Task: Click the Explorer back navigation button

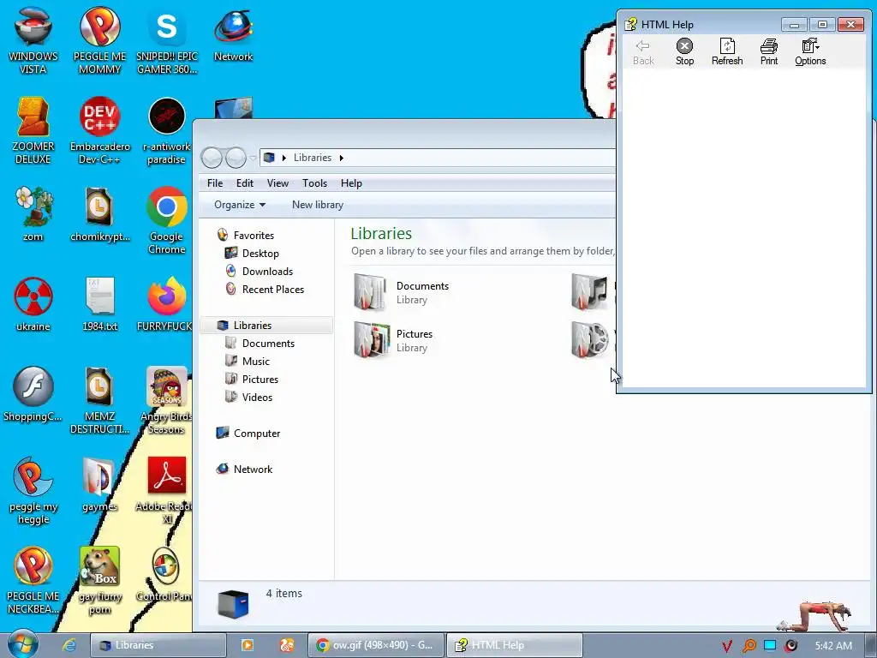Action: (x=212, y=158)
